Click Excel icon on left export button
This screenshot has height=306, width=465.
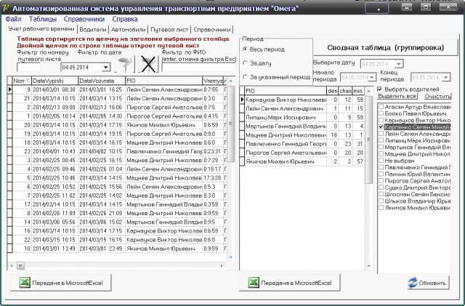pyautogui.click(x=25, y=283)
